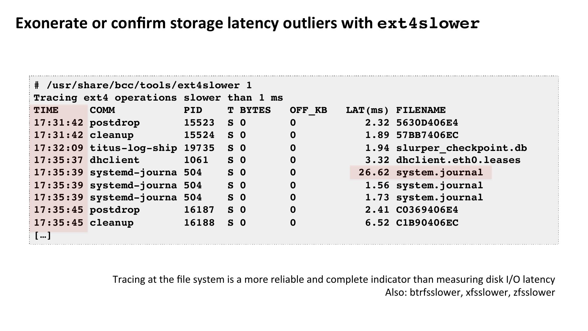This screenshot has height=331, width=588.
Task: Click the "Also: btrfsslower, xfsslower, zfsslower" line
Action: point(470,292)
